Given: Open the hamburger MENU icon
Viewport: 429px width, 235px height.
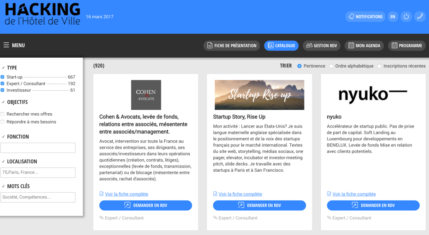Looking at the screenshot, I should [x=6, y=45].
